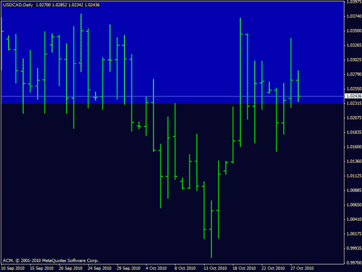Click the 1.01360 price axis label
Screen dimensions: 362x272
(354, 161)
